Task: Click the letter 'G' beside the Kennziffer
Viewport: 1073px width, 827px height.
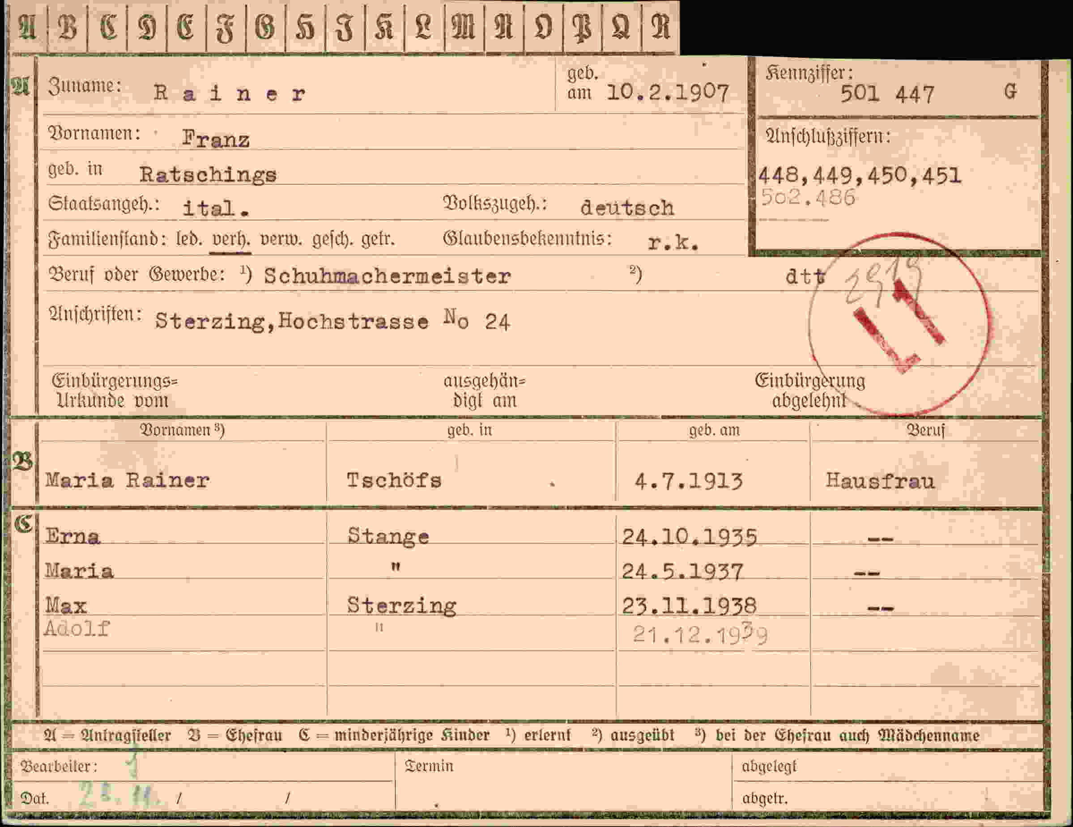Action: pyautogui.click(x=1010, y=91)
